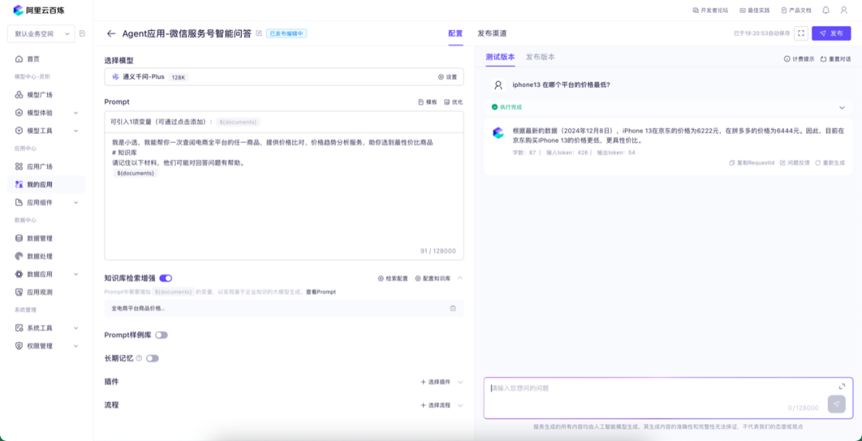Viewport: 862px width, 441px height.
Task: Toggle the 知识库检索增强 switch
Action: (165, 278)
